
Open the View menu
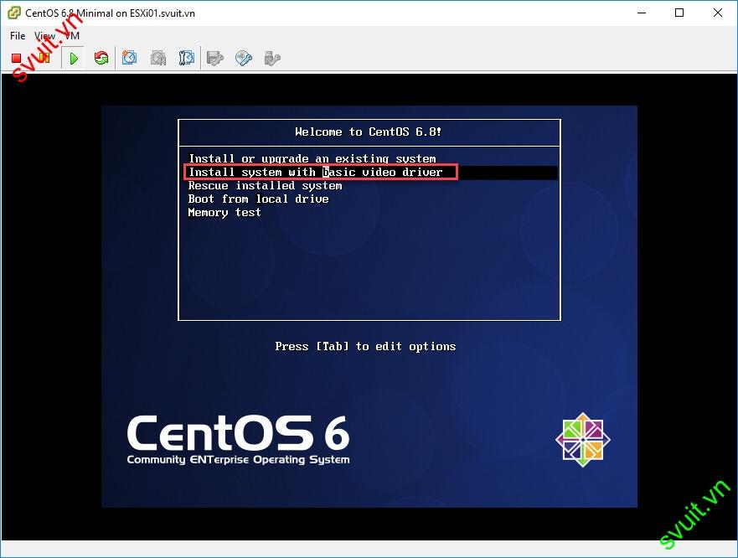[44, 36]
